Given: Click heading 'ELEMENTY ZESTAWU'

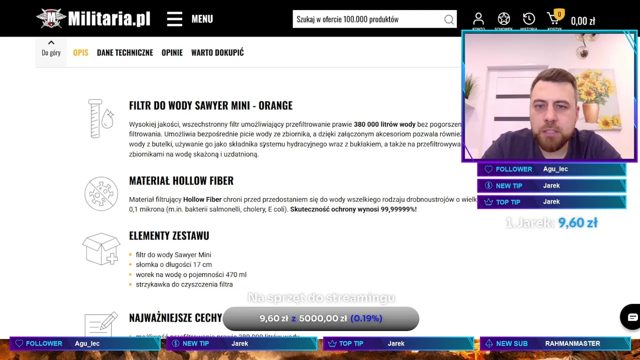Looking at the screenshot, I should [169, 235].
